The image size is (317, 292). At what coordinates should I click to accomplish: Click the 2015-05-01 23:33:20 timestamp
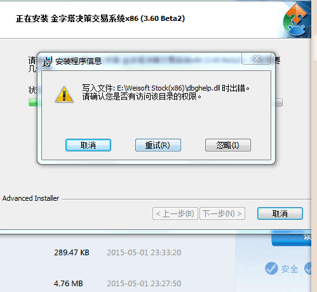pos(144,253)
